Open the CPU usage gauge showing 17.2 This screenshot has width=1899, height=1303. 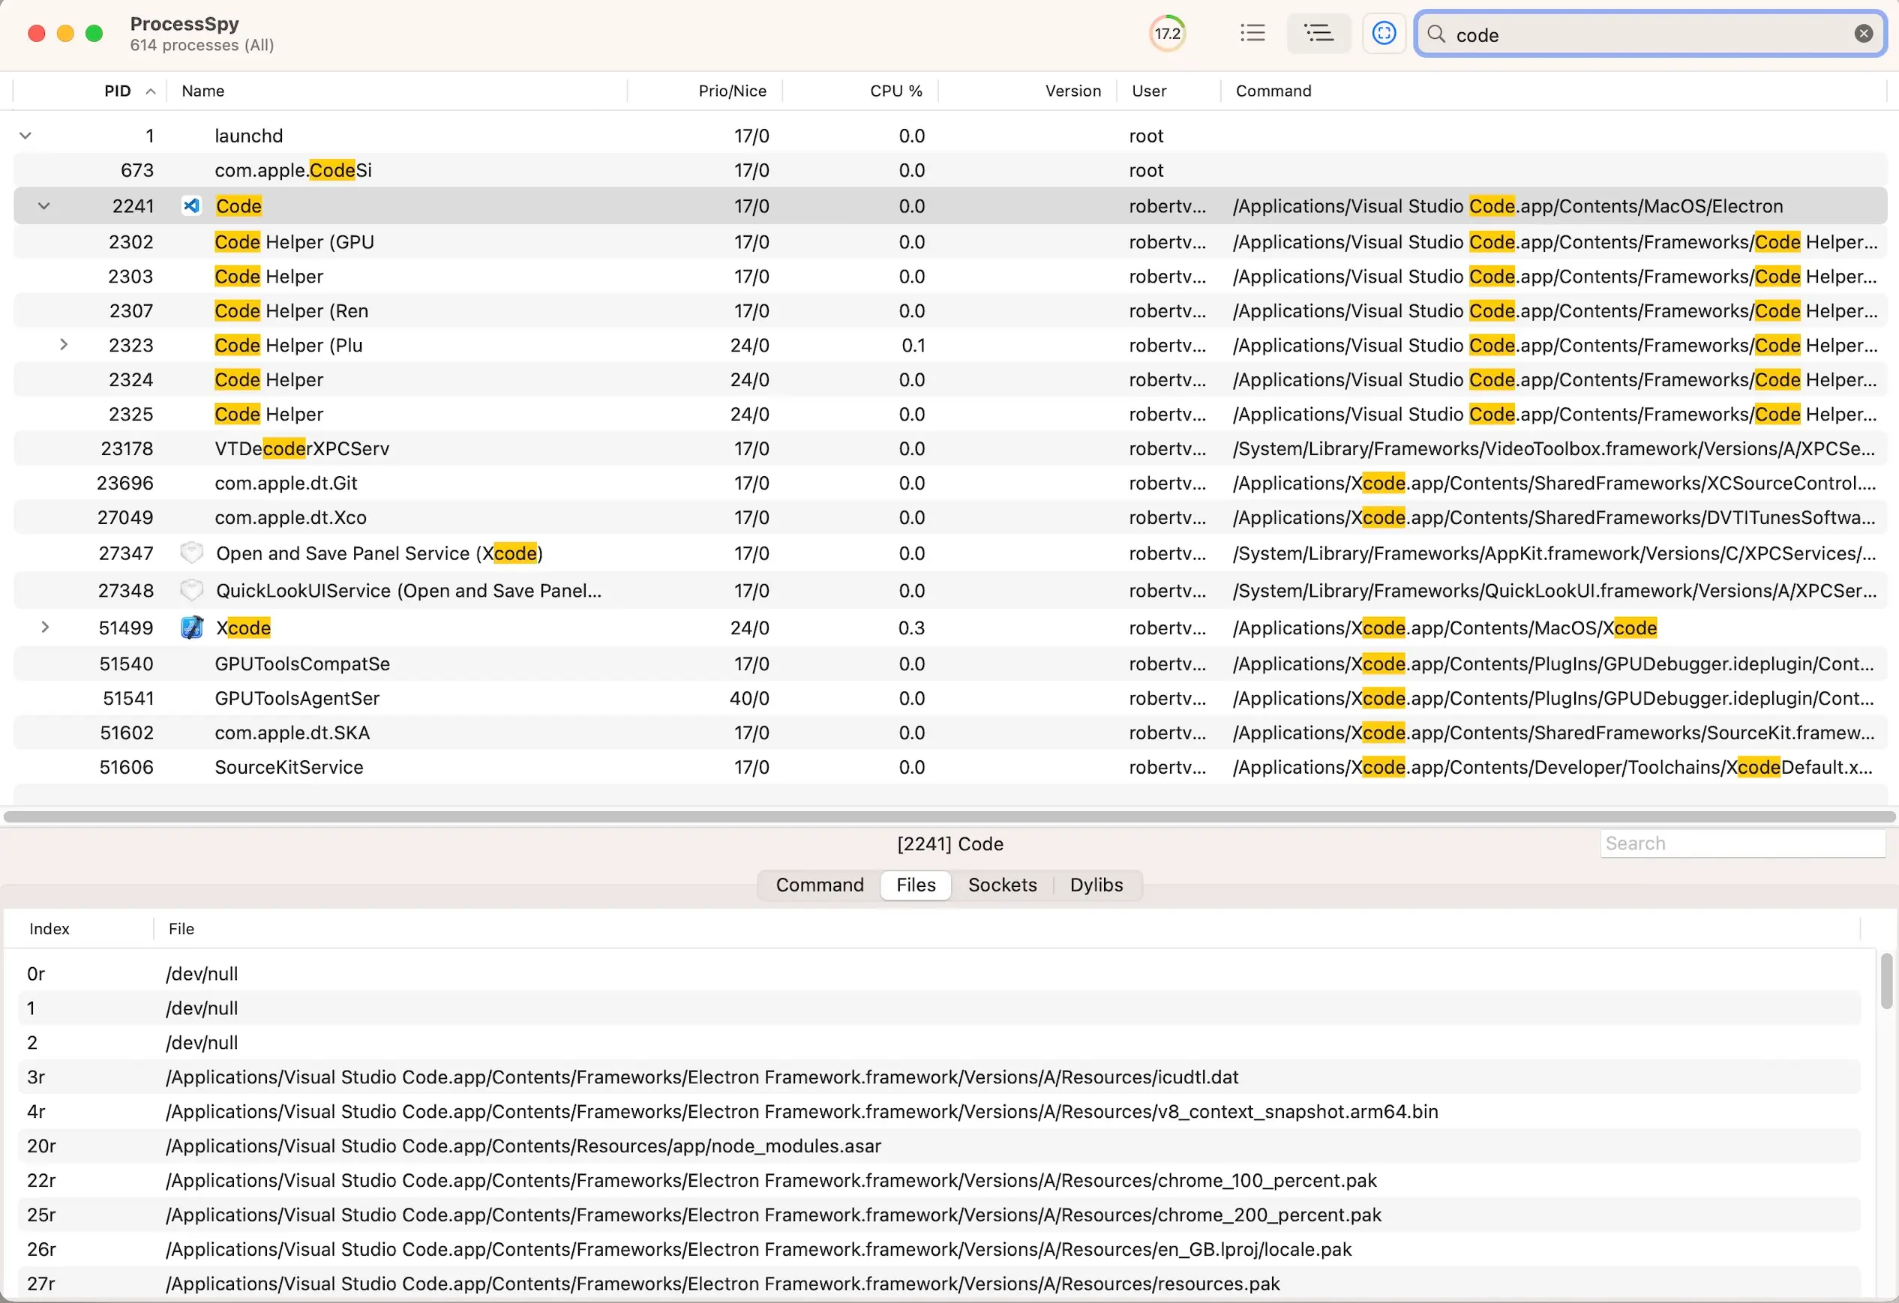[1167, 33]
